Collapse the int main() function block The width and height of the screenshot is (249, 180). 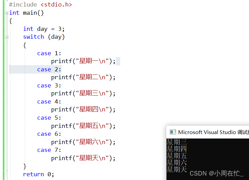pos(7,13)
